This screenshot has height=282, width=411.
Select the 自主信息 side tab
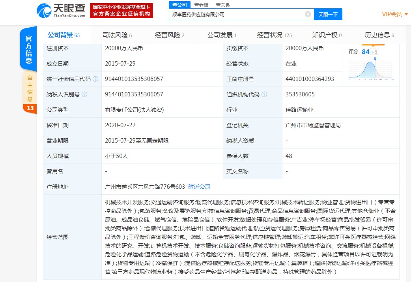(30, 88)
